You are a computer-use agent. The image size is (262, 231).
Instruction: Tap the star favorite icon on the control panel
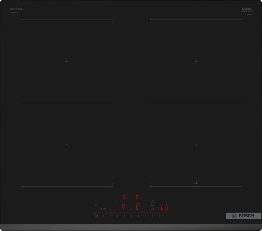tap(130, 210)
